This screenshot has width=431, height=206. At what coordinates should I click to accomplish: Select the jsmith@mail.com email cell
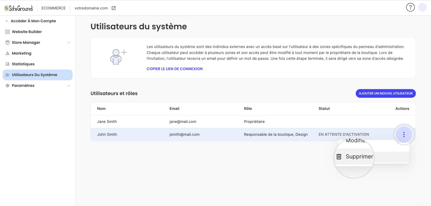(x=184, y=134)
